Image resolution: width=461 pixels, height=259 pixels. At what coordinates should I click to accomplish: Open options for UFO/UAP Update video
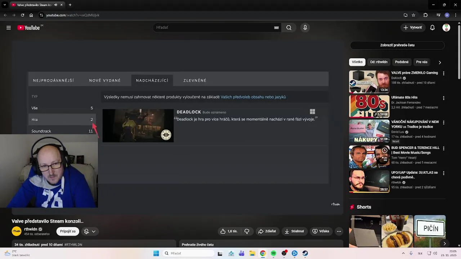(443, 173)
